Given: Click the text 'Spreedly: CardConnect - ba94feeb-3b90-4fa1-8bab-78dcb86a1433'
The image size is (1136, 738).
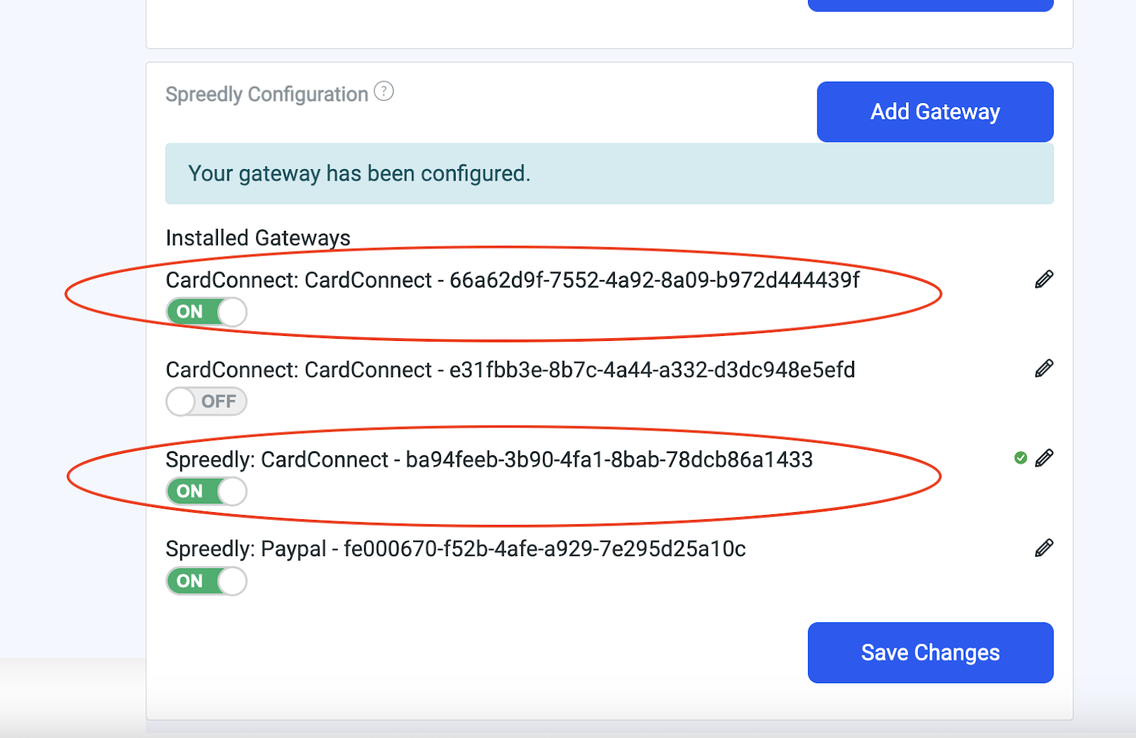Looking at the screenshot, I should [489, 460].
